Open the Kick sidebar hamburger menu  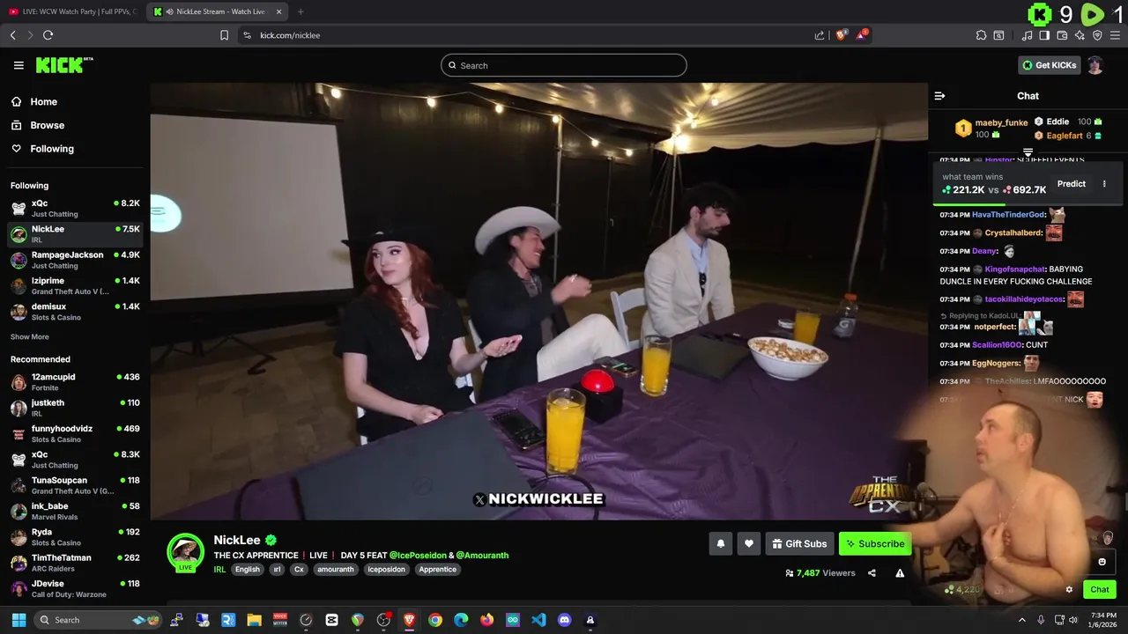pyautogui.click(x=19, y=65)
